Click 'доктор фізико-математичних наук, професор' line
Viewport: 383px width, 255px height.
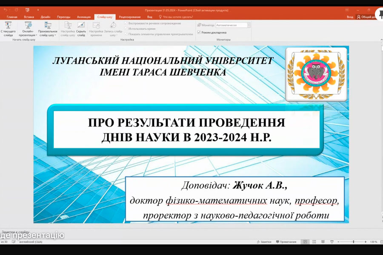[234, 201]
